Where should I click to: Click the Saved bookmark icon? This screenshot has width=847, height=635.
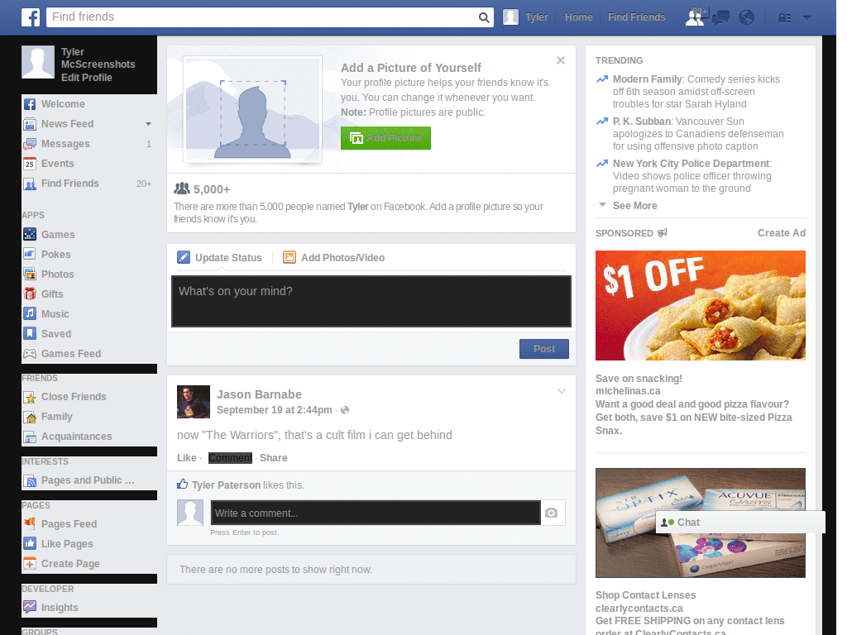pos(30,334)
